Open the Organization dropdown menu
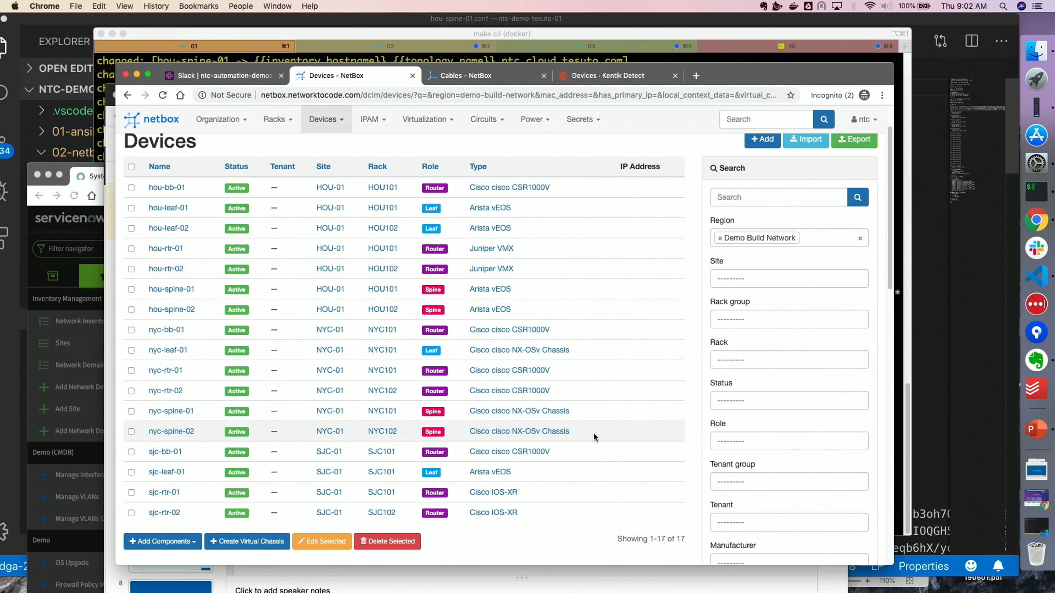This screenshot has height=593, width=1055. coord(221,119)
